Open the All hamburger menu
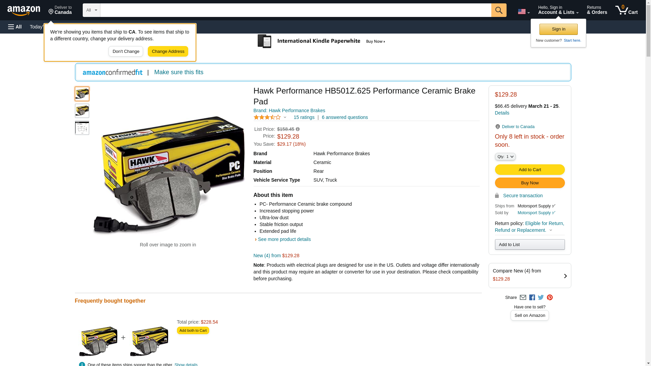651x366 pixels. [x=15, y=27]
